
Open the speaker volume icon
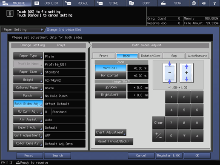204,3
